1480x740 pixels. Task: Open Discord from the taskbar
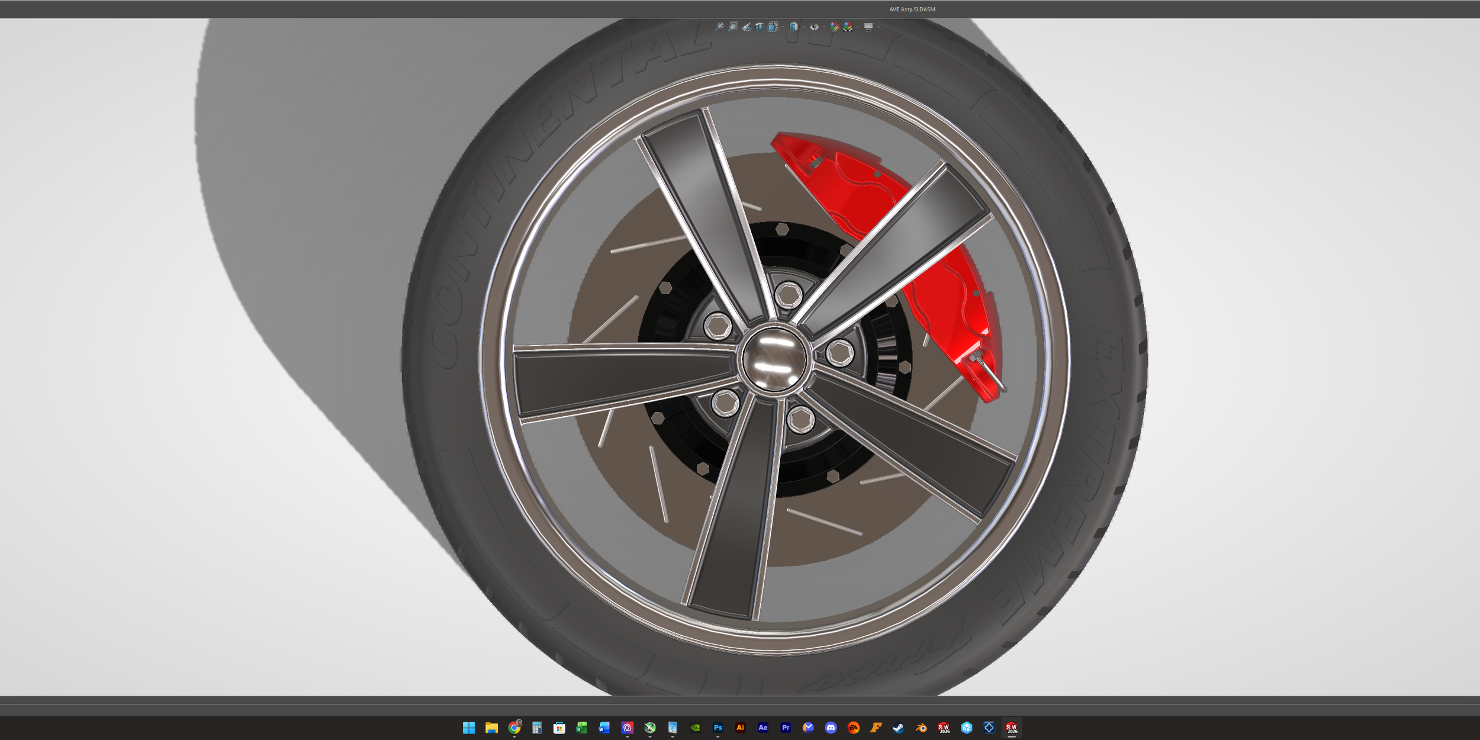831,728
